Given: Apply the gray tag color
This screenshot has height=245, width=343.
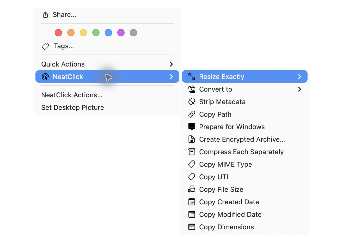Looking at the screenshot, I should [x=133, y=33].
